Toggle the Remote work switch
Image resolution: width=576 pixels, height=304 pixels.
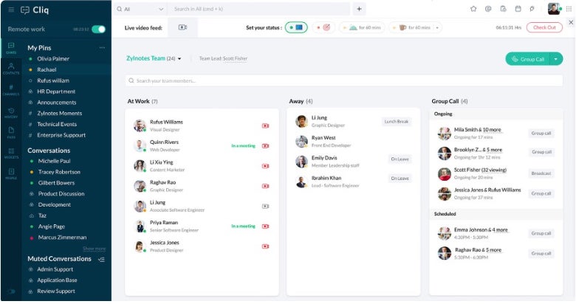point(98,29)
